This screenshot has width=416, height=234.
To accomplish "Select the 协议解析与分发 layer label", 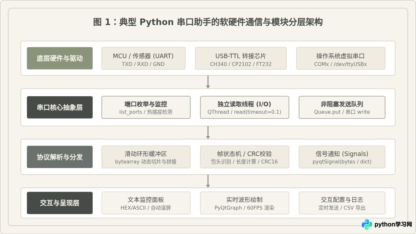I will pos(60,157).
